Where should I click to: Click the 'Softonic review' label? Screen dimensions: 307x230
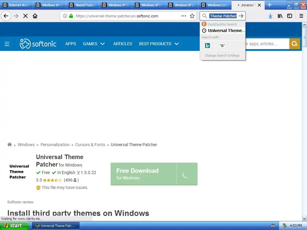pyautogui.click(x=20, y=202)
